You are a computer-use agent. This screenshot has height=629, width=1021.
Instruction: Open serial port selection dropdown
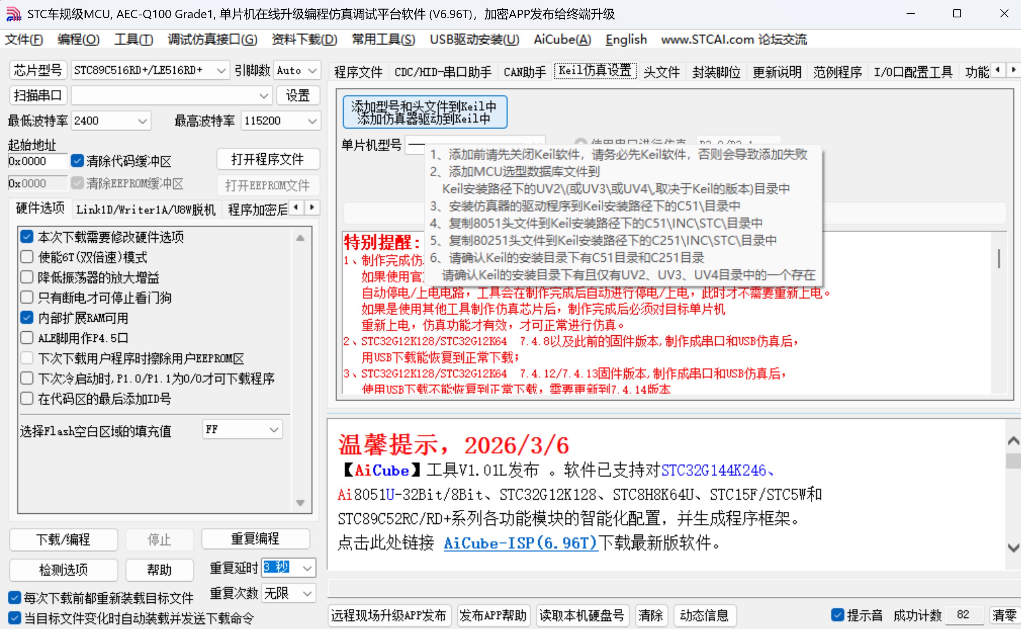[171, 96]
